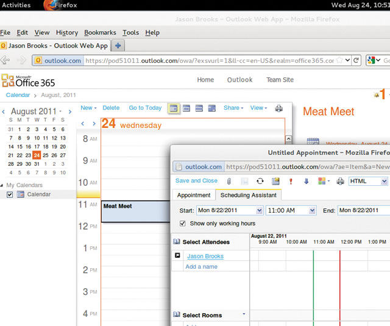Open the Jason Brooks attendee link
The image size is (390, 326).
[205, 256]
